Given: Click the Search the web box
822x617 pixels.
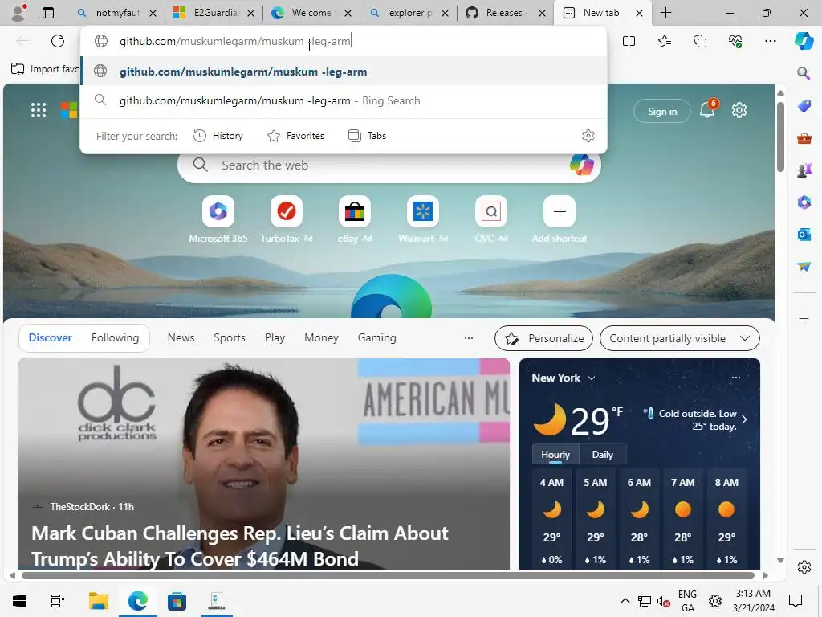Looking at the screenshot, I should pyautogui.click(x=389, y=165).
